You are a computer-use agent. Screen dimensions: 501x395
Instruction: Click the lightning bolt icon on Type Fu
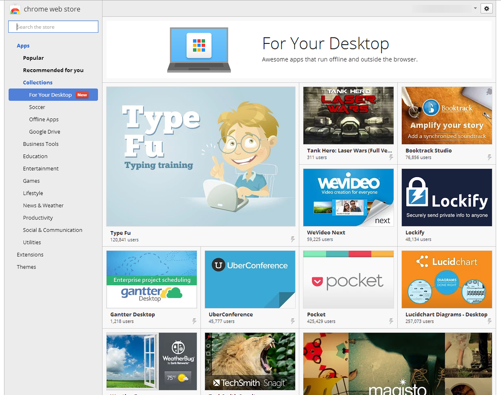(x=293, y=239)
